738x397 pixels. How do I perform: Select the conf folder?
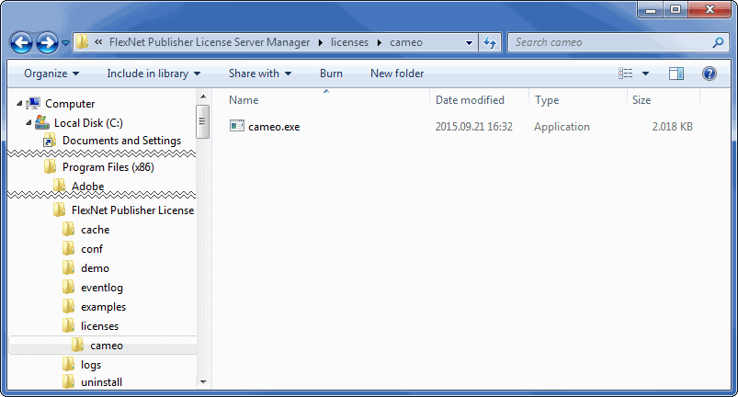92,249
